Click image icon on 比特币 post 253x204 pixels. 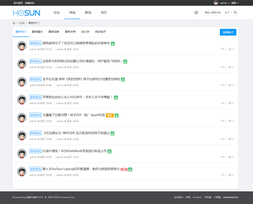coord(116,98)
